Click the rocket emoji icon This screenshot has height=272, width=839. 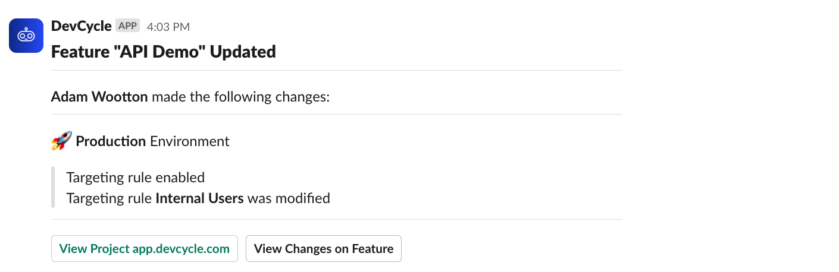click(x=61, y=141)
